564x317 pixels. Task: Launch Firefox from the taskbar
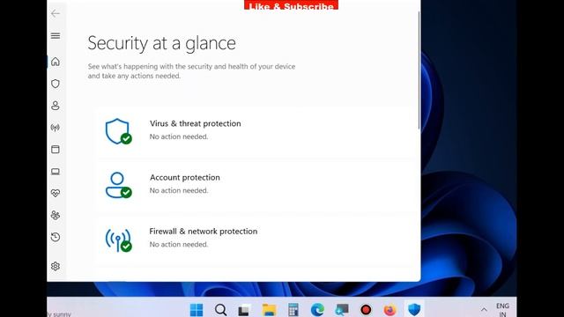coord(390,309)
